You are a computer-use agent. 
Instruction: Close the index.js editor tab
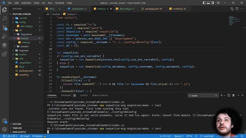point(111,9)
